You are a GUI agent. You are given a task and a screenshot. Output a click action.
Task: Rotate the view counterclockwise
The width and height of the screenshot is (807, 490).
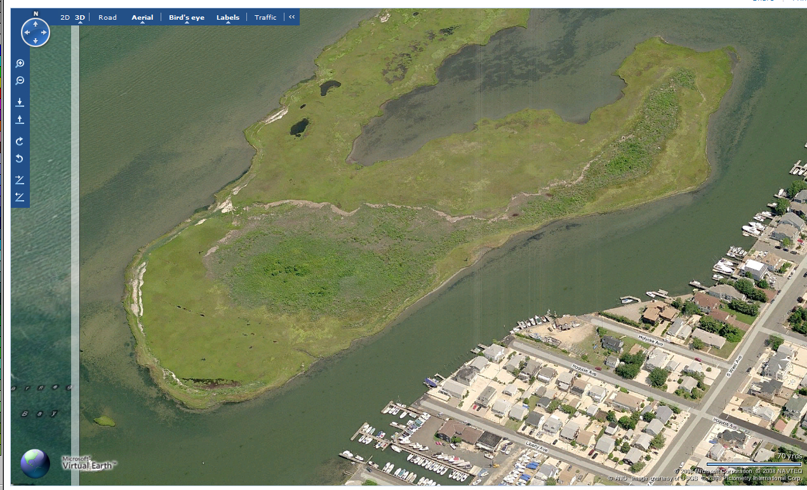coord(20,159)
